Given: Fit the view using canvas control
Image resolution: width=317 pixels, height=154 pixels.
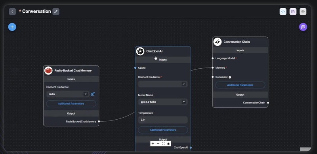Looking at the screenshot, I should pyautogui.click(x=163, y=143).
